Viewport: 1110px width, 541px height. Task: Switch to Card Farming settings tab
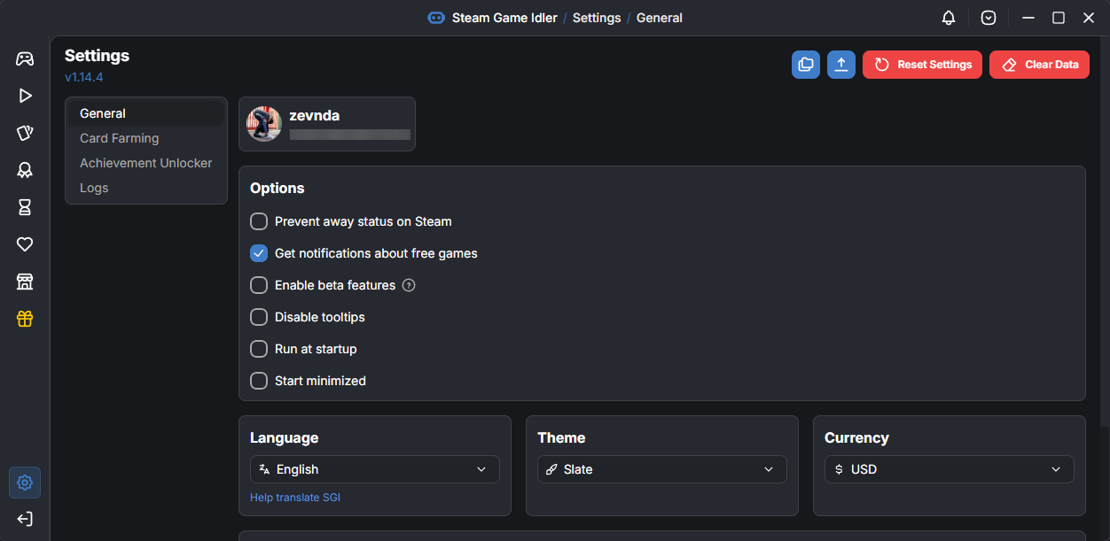click(x=146, y=138)
